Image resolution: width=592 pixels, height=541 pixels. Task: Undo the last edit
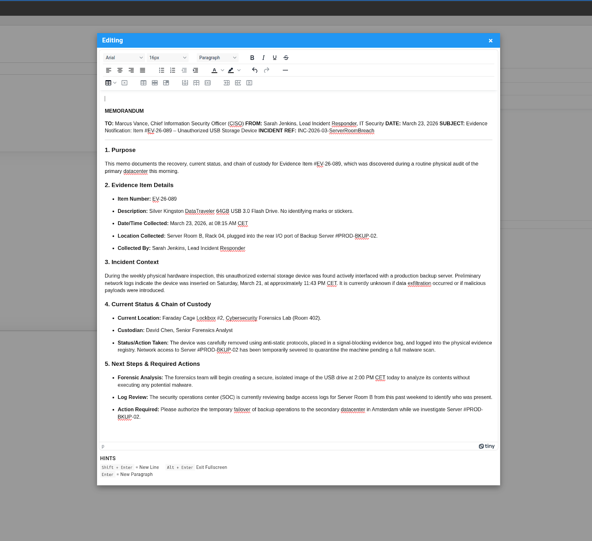255,70
